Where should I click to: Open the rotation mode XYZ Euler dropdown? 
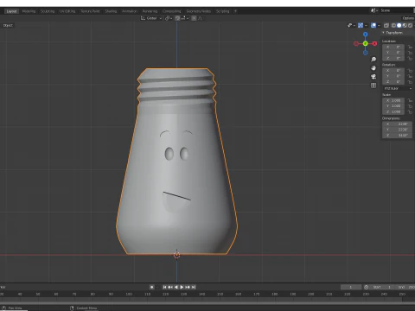point(398,88)
